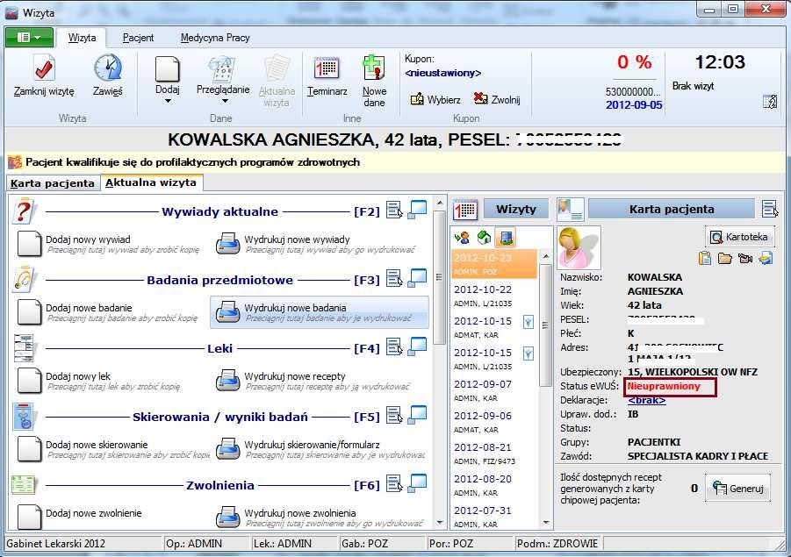Open Kartoteka patient records
Viewport: 791px width, 557px height.
[x=738, y=237]
